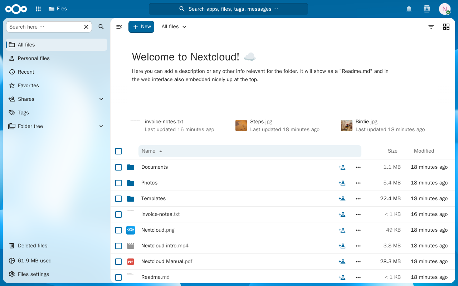Toggle the select-all files checkbox
Image resolution: width=458 pixels, height=286 pixels.
118,151
